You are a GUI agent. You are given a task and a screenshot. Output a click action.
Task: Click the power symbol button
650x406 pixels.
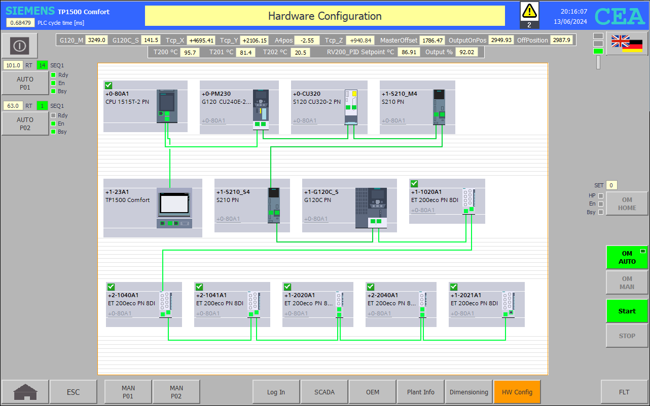click(20, 46)
